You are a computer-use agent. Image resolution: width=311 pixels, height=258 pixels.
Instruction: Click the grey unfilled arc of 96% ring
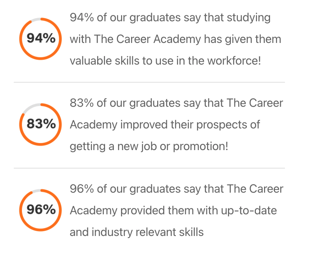(37, 191)
